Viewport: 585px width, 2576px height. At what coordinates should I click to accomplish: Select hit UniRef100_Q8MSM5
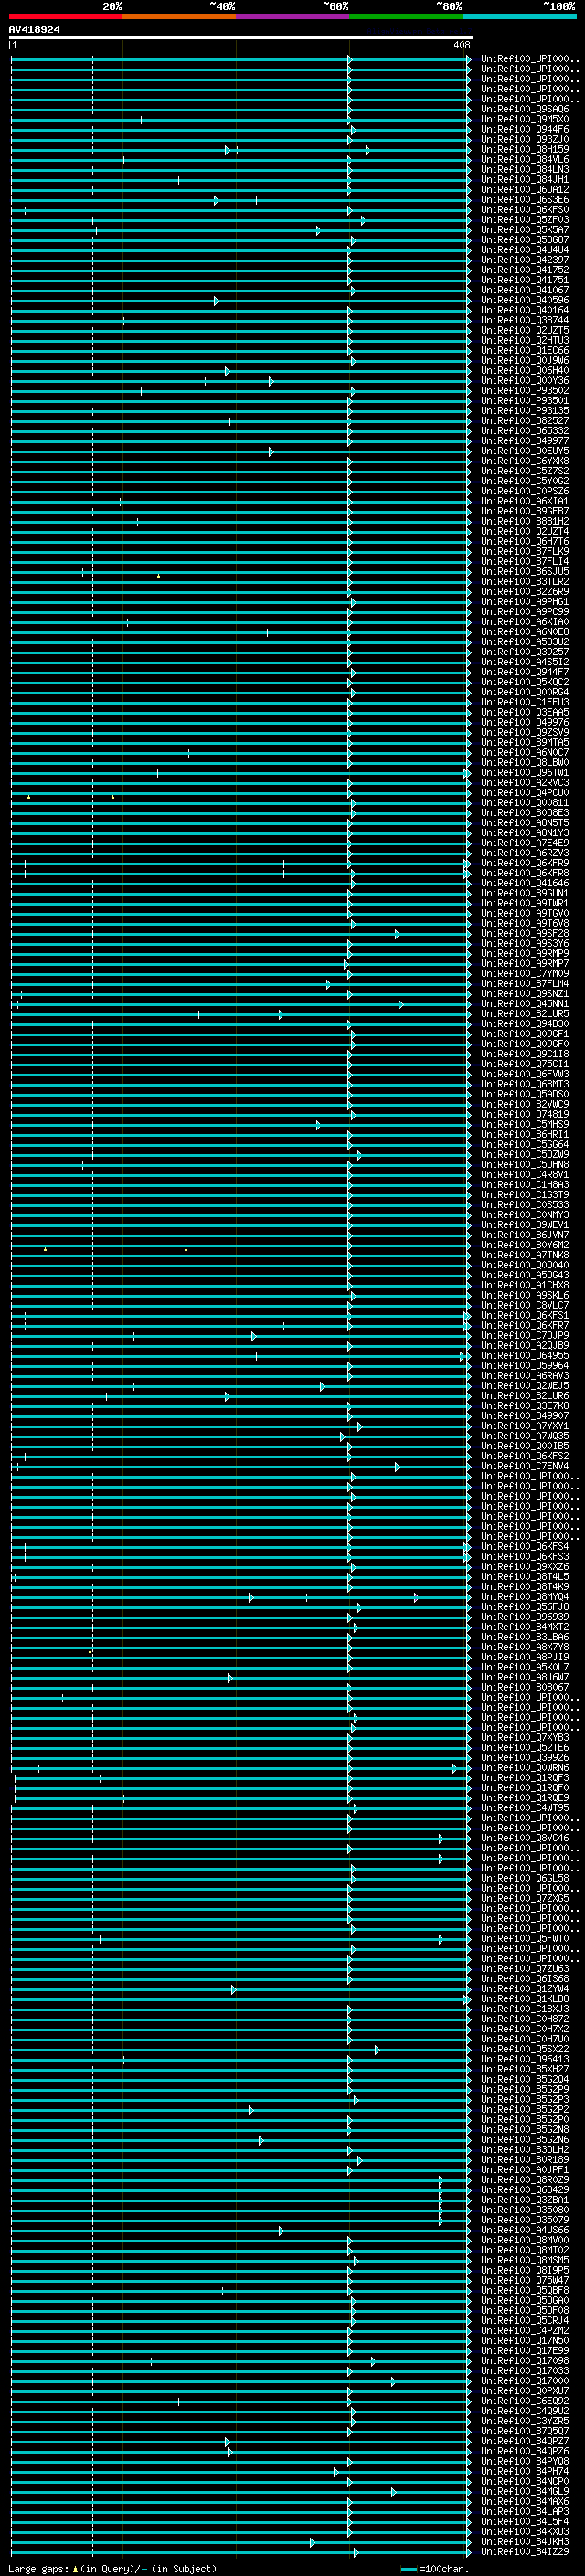point(525,2260)
